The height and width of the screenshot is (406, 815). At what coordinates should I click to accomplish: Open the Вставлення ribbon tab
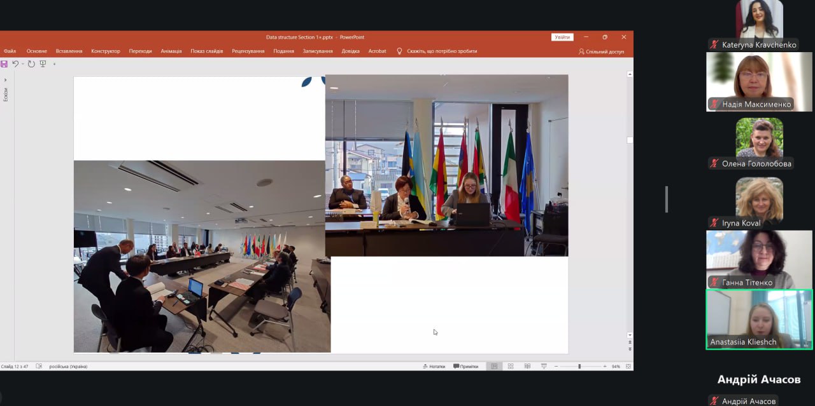point(69,51)
